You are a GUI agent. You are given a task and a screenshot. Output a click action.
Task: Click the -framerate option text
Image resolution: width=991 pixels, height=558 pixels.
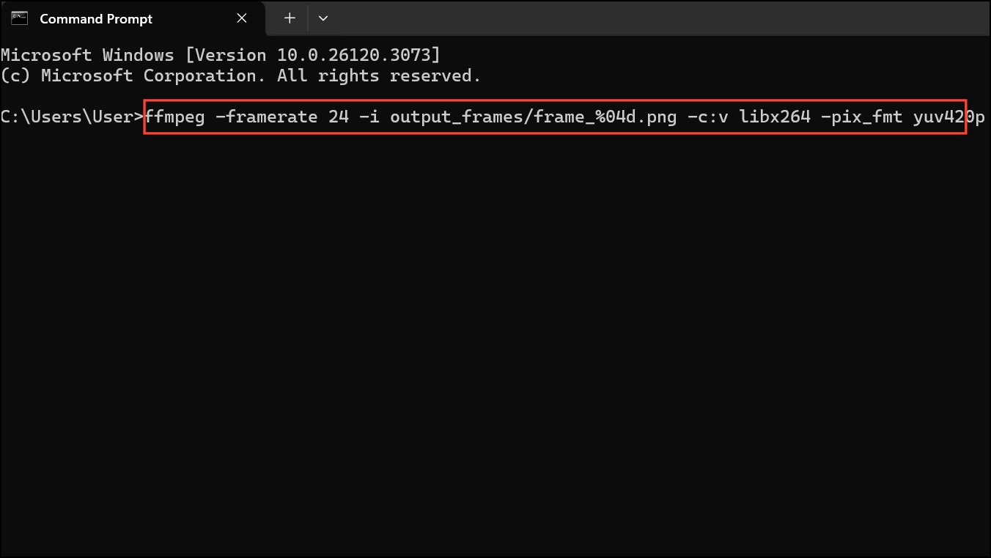tap(267, 117)
